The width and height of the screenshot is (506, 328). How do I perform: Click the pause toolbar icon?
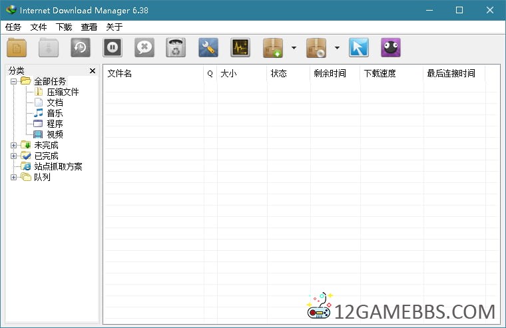click(113, 48)
